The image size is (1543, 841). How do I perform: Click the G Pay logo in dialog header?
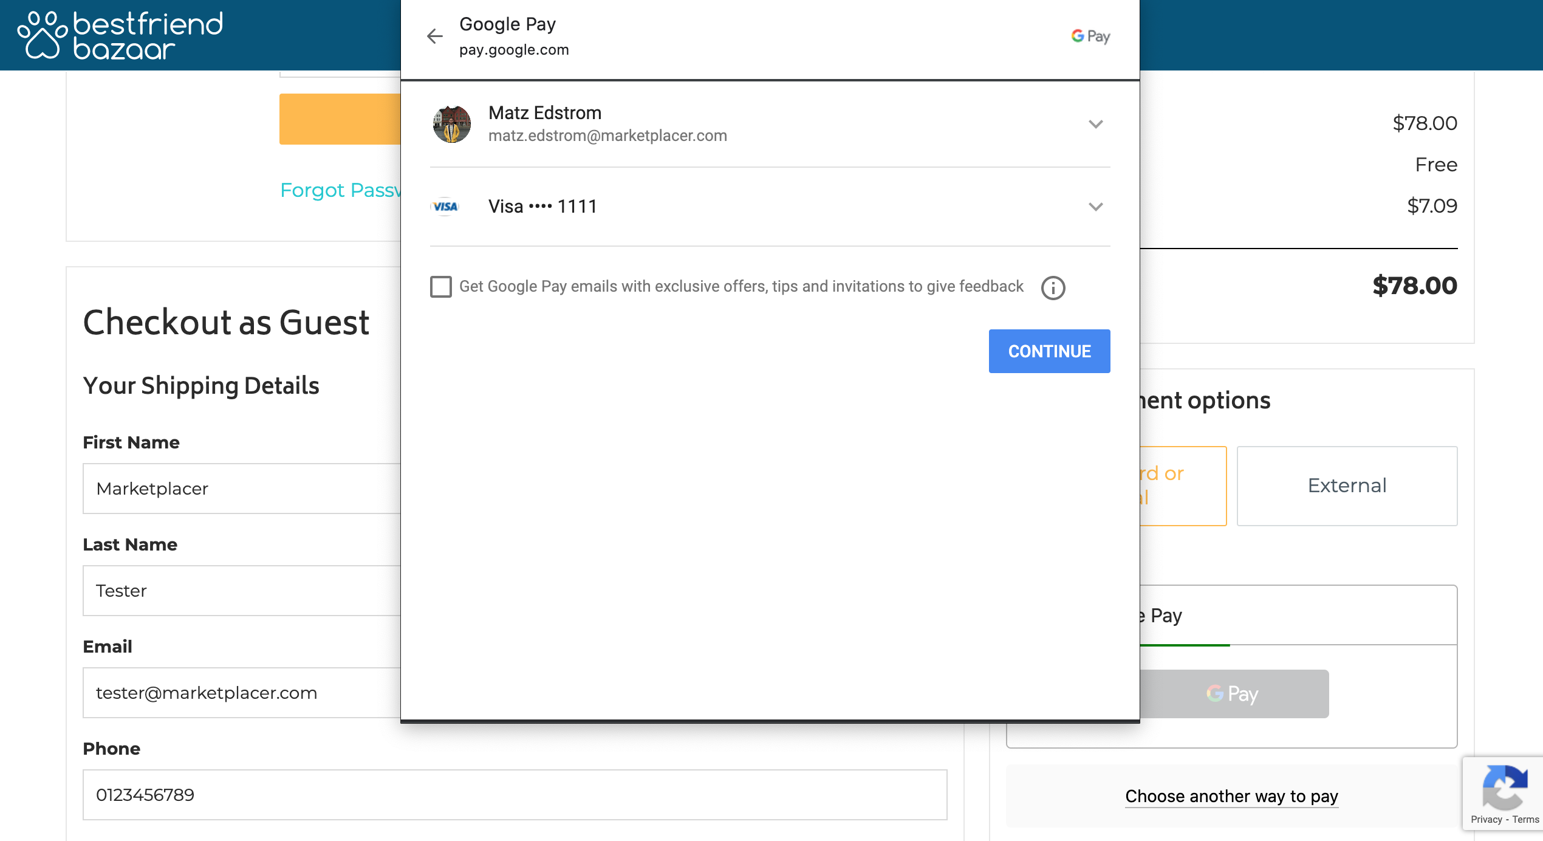click(1090, 36)
